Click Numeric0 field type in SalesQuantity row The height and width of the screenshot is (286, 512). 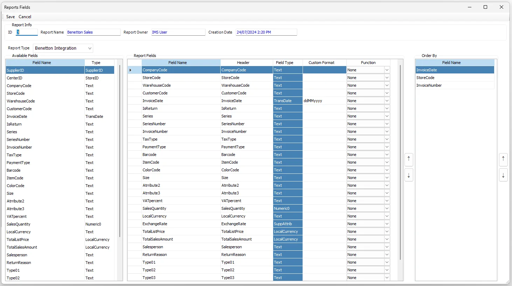coord(288,208)
